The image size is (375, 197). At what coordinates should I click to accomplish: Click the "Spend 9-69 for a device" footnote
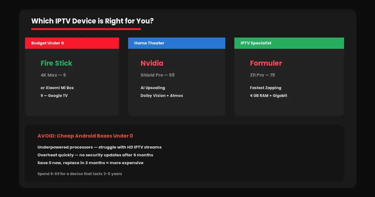80,174
